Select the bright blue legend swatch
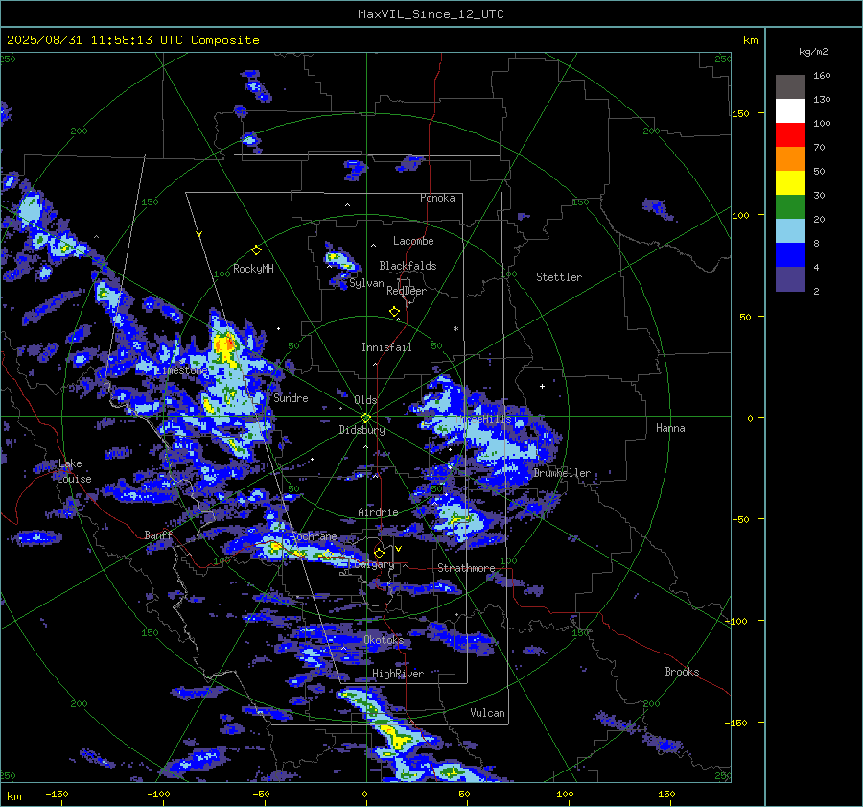863x807 pixels. tap(790, 254)
